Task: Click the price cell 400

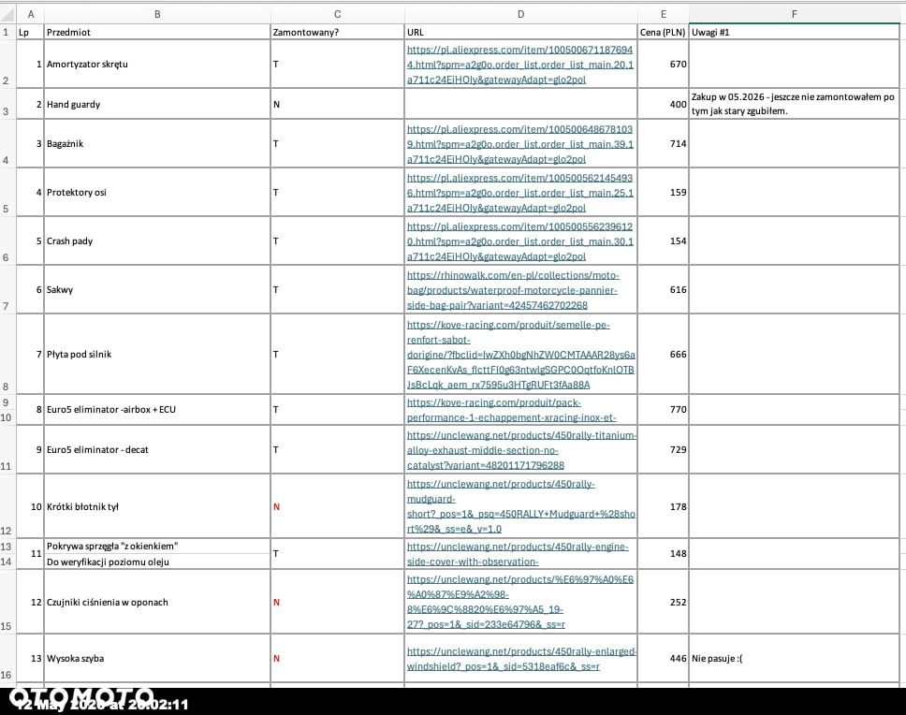Action: 664,105
